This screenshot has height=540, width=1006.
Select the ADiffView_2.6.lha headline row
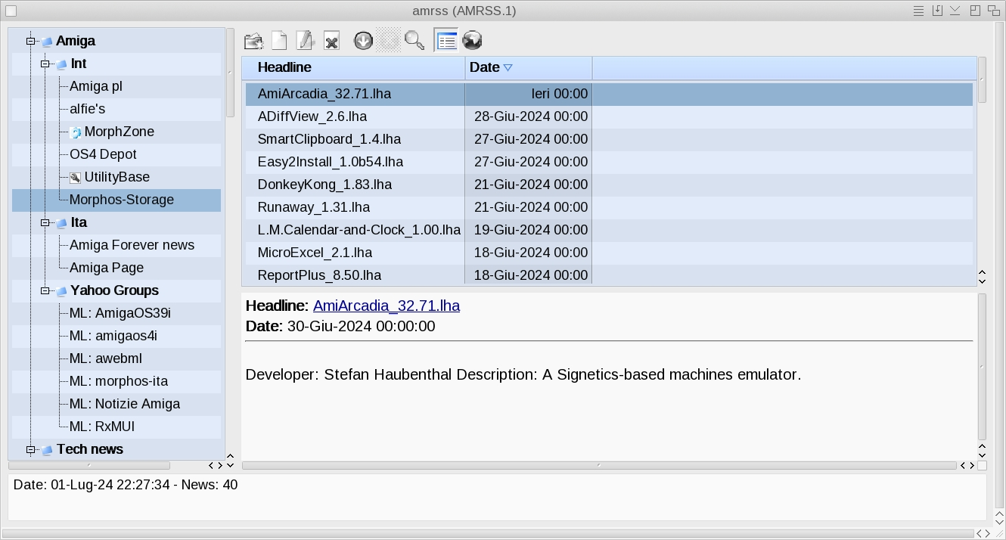pos(609,116)
